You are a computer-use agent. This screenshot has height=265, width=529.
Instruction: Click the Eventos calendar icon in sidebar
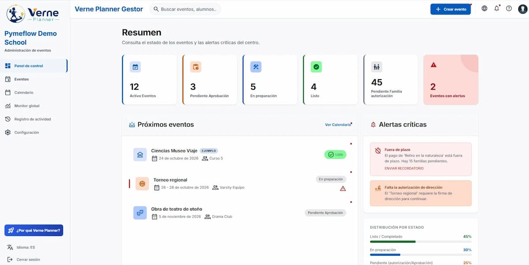click(x=7, y=79)
